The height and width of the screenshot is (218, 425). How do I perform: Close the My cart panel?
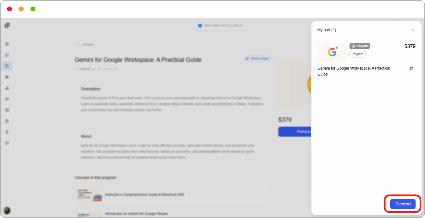tap(412, 30)
